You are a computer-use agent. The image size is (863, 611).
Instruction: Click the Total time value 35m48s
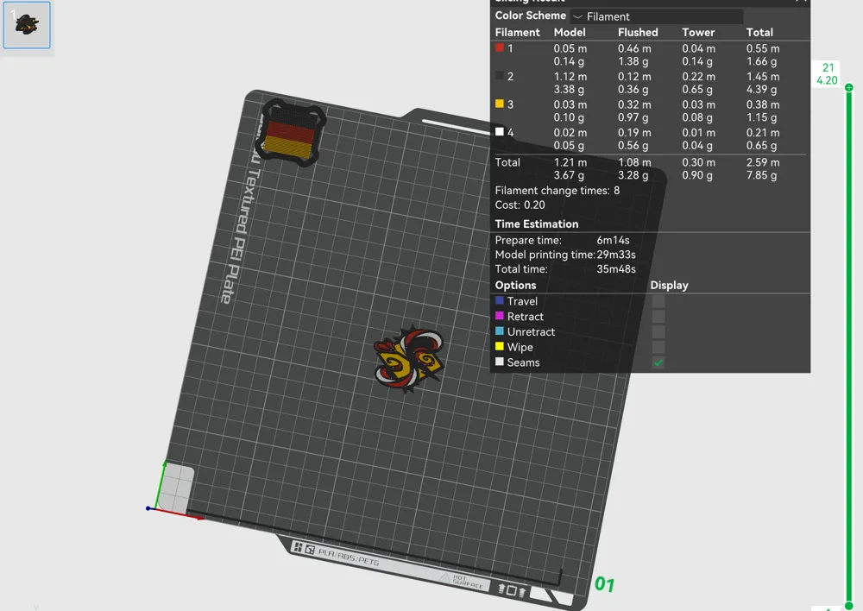point(616,269)
